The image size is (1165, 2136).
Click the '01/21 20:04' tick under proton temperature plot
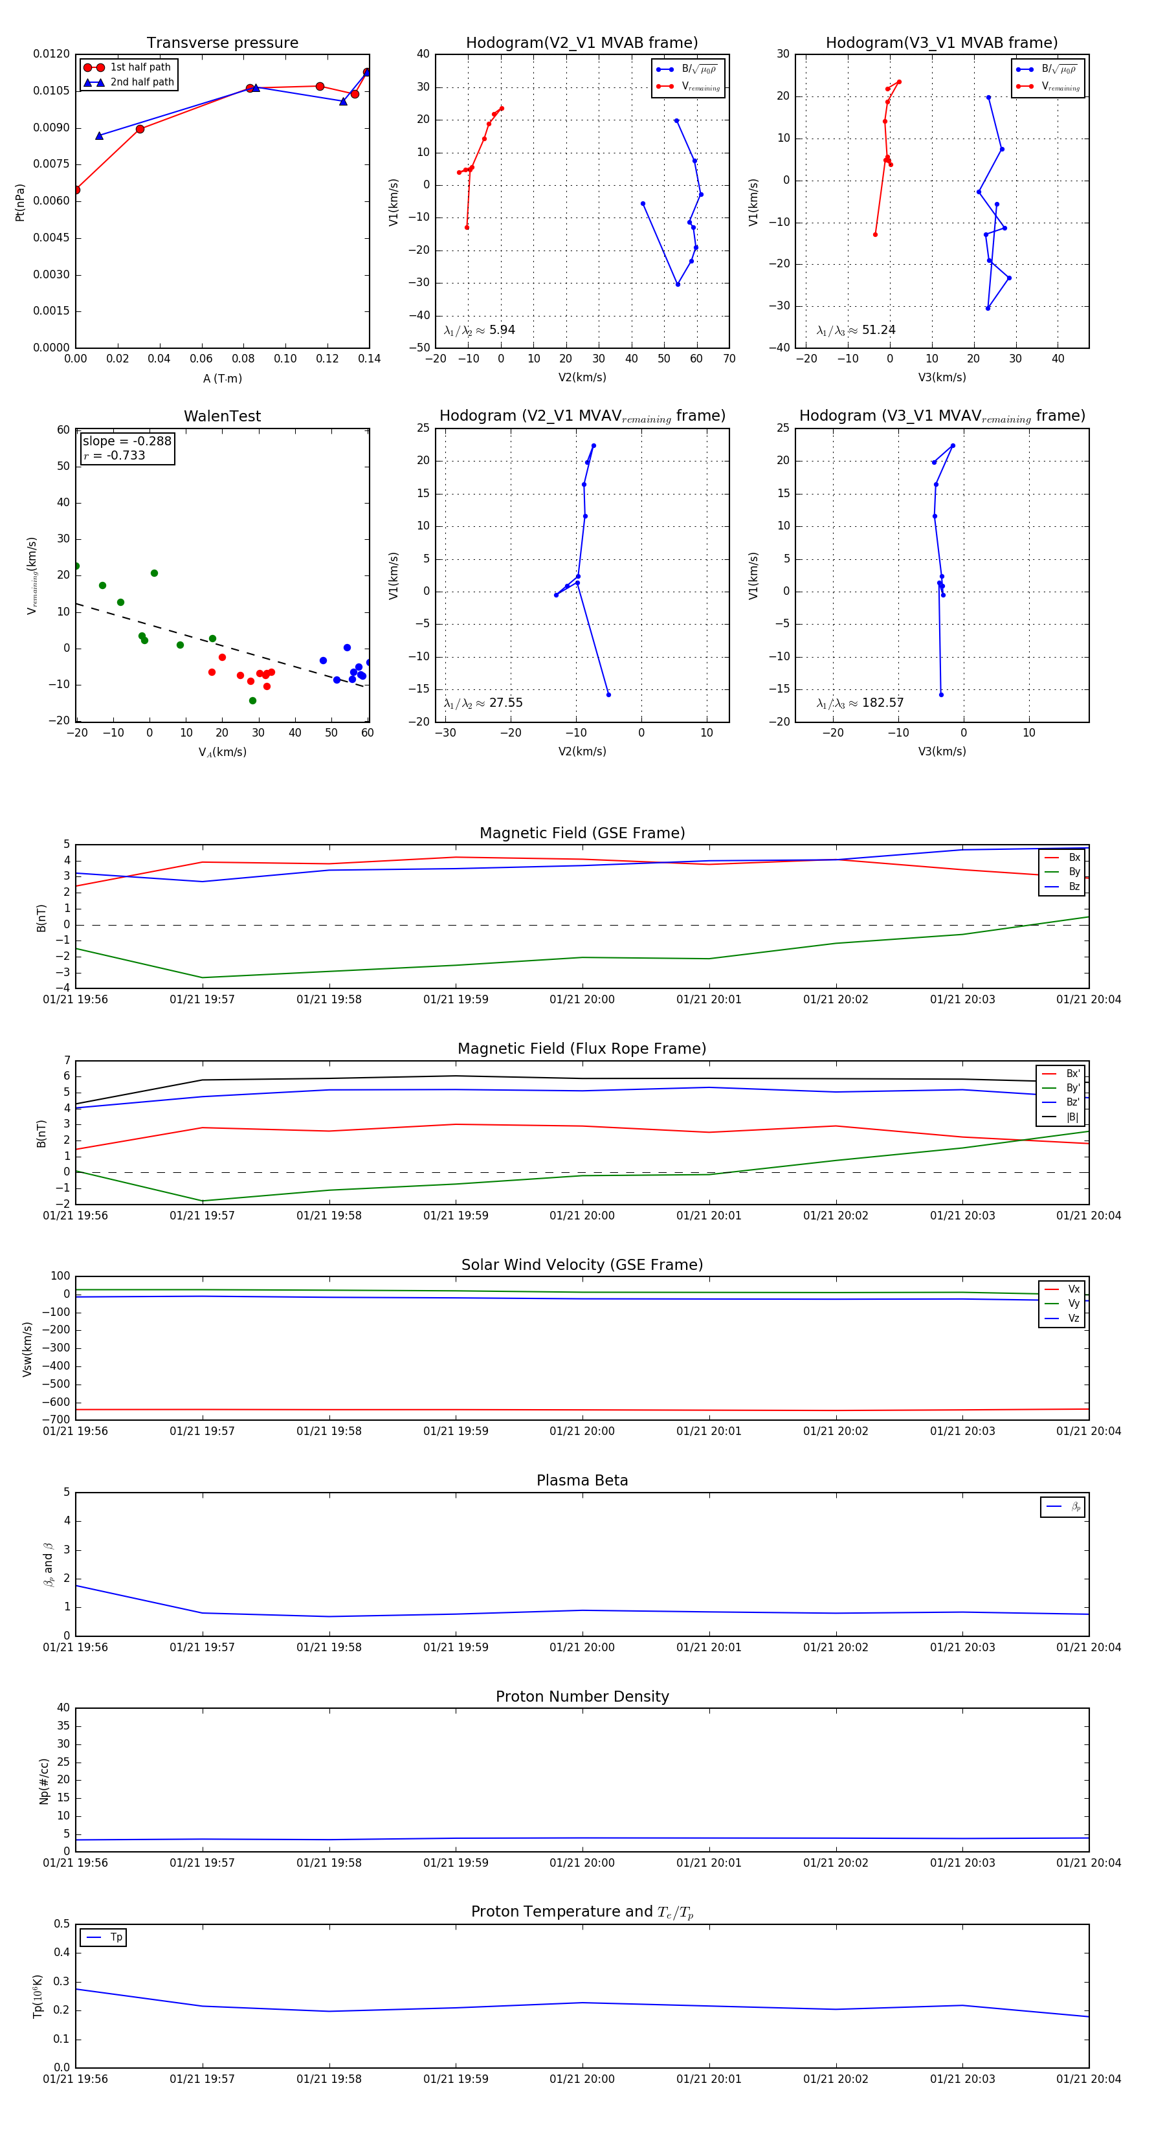pyautogui.click(x=1089, y=2080)
